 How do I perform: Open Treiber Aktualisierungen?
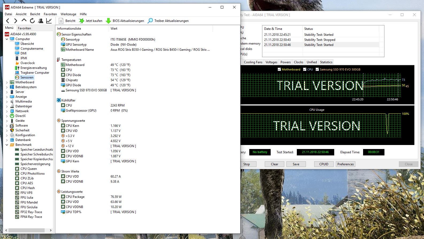pyautogui.click(x=168, y=21)
